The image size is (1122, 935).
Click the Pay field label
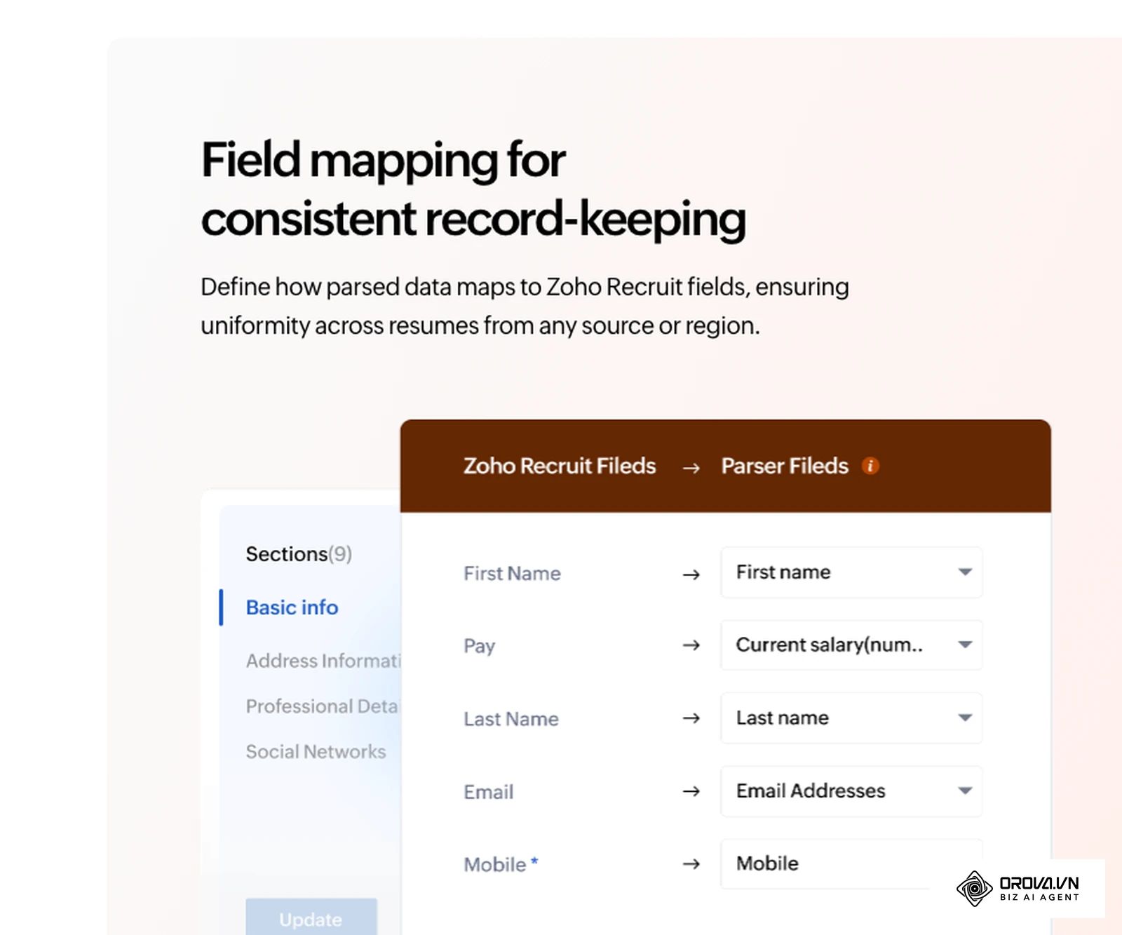pyautogui.click(x=479, y=646)
